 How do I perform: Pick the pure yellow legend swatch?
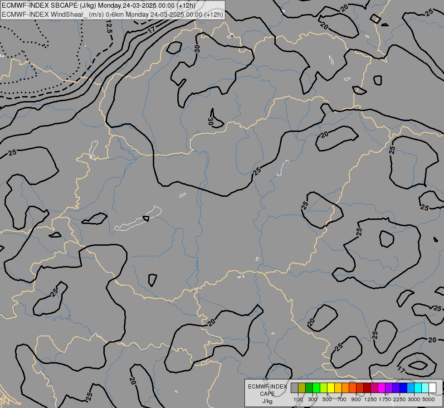coord(331,388)
